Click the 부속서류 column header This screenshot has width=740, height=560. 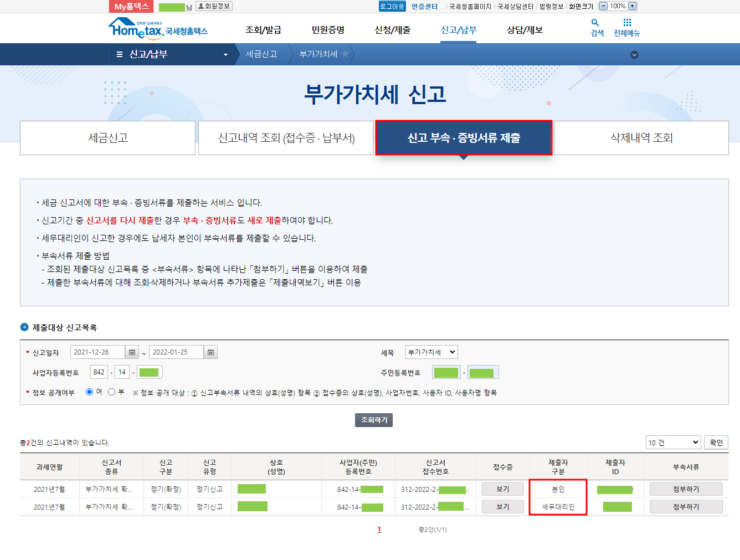pyautogui.click(x=686, y=467)
